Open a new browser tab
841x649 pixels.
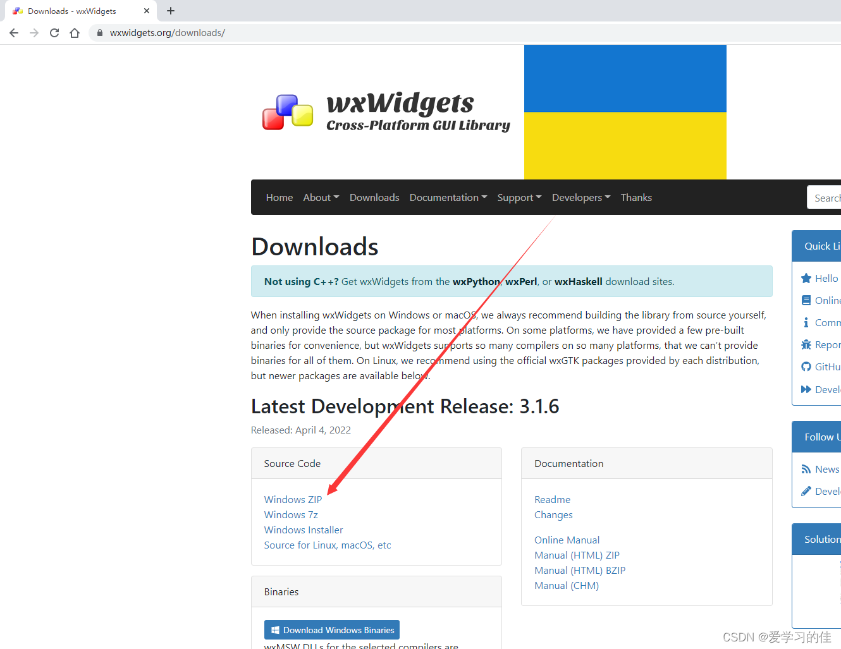tap(171, 11)
